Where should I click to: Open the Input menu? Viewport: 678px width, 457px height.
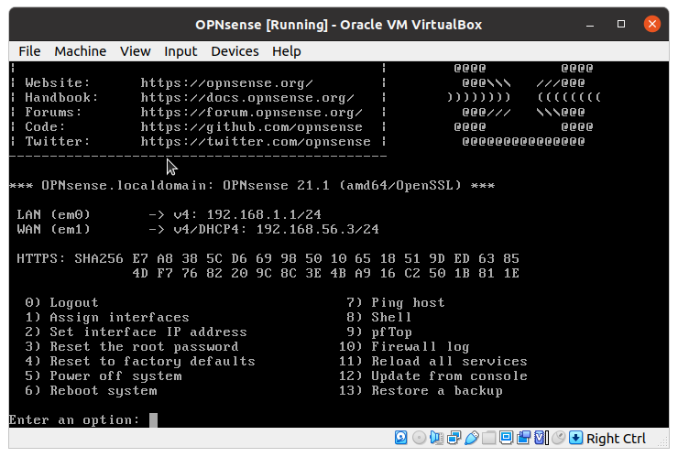tap(180, 51)
